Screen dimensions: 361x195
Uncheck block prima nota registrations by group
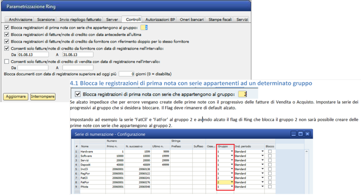[x=7, y=27]
